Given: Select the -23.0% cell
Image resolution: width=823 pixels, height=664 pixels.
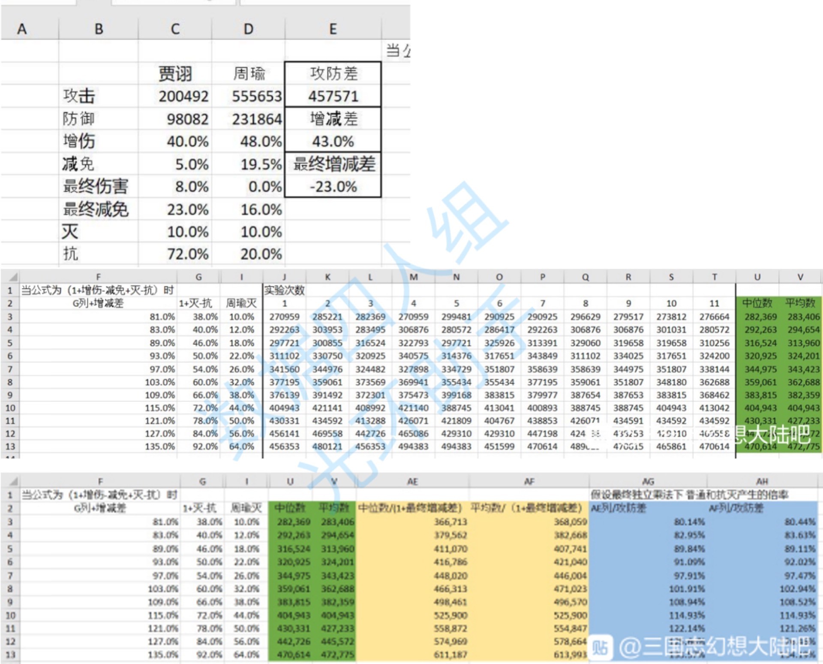Looking at the screenshot, I should pos(333,187).
